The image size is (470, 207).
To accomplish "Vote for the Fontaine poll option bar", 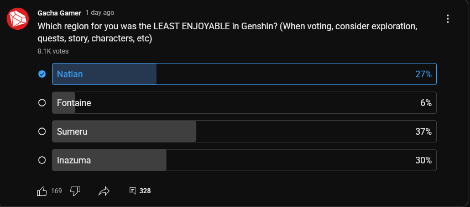I will click(x=244, y=103).
